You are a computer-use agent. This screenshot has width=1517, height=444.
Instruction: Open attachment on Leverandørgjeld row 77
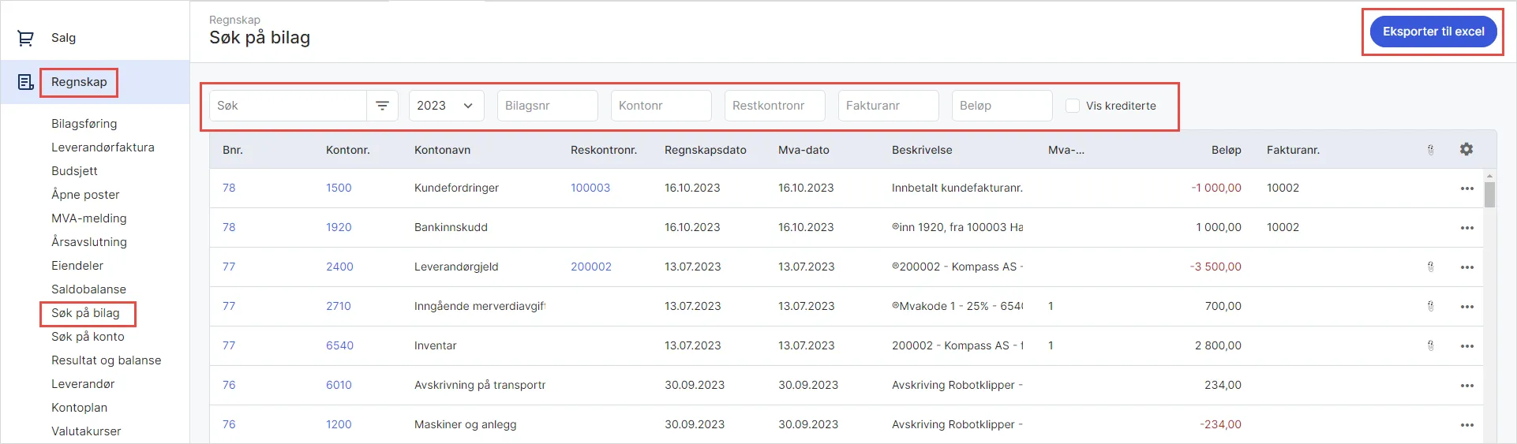pyautogui.click(x=1430, y=267)
